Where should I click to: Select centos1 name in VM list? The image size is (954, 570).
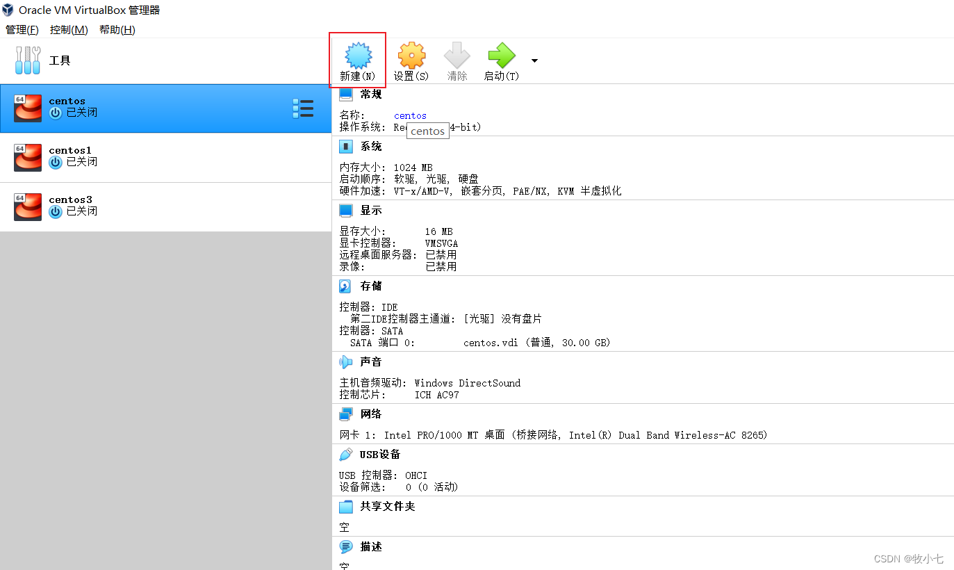(x=70, y=150)
